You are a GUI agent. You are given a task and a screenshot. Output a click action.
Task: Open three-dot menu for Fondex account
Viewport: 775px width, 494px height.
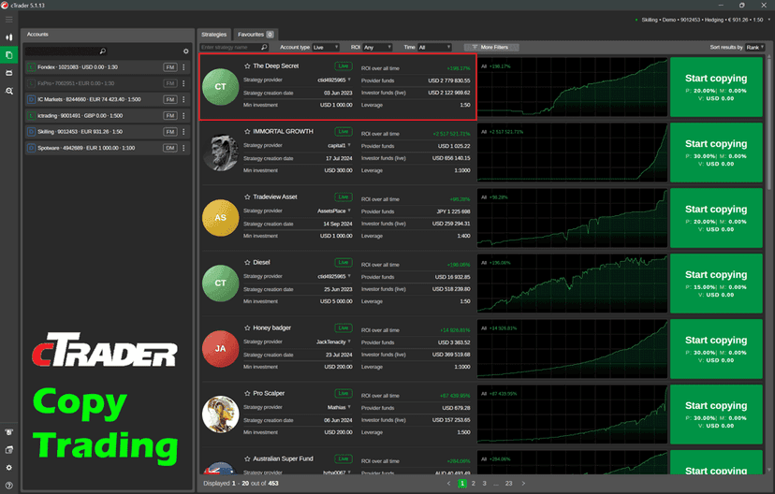(183, 67)
